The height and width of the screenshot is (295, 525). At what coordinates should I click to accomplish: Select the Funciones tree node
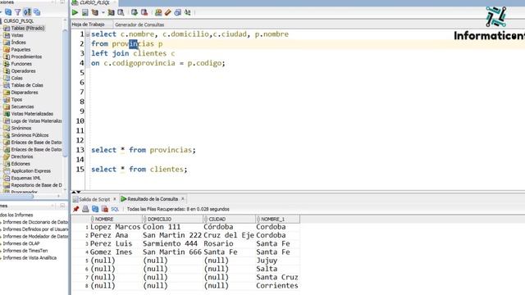tap(21, 64)
